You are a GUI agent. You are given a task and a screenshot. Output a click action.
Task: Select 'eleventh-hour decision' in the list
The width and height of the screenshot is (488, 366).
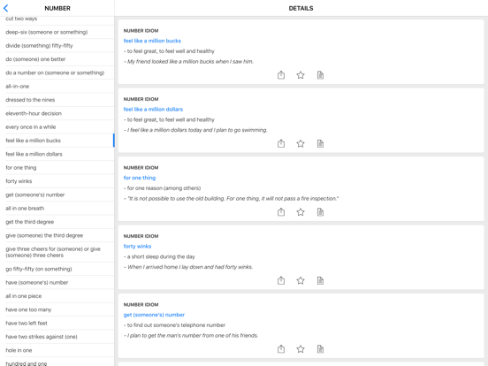click(x=57, y=113)
